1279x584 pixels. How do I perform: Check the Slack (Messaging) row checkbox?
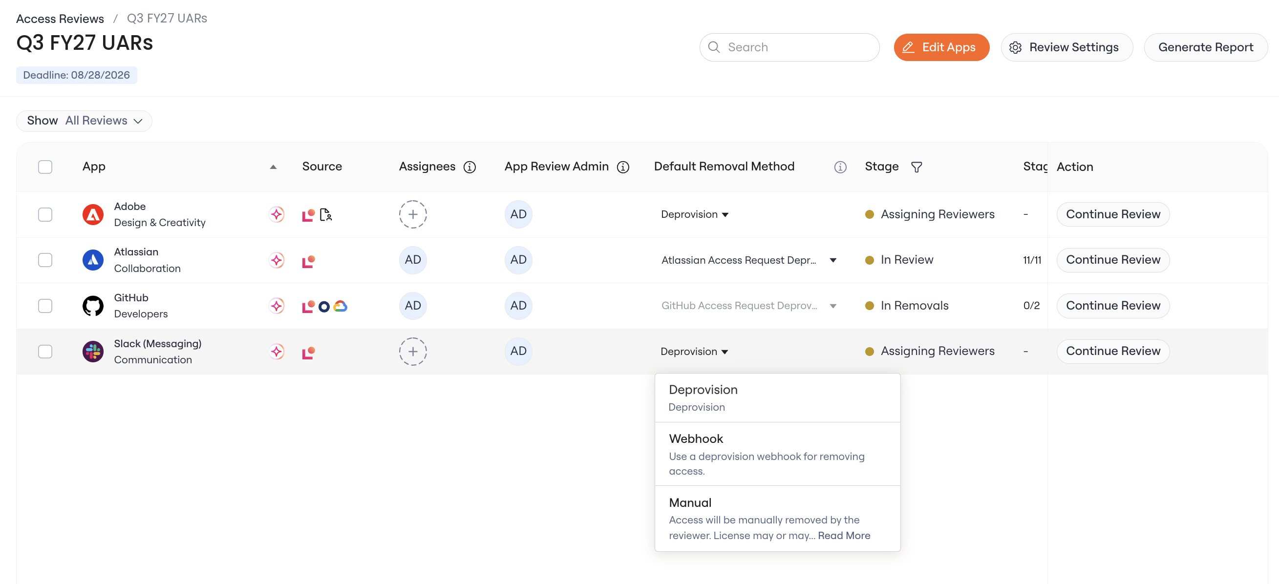click(45, 351)
